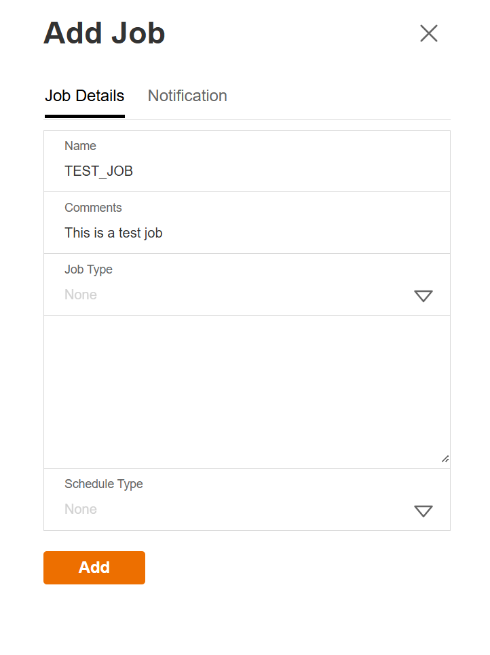
Task: Click the Schedule Type triangle arrow icon
Action: (x=423, y=510)
